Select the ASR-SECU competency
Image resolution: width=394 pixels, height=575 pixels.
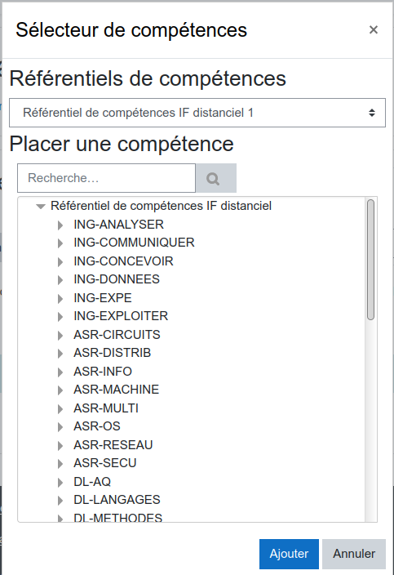(x=105, y=463)
